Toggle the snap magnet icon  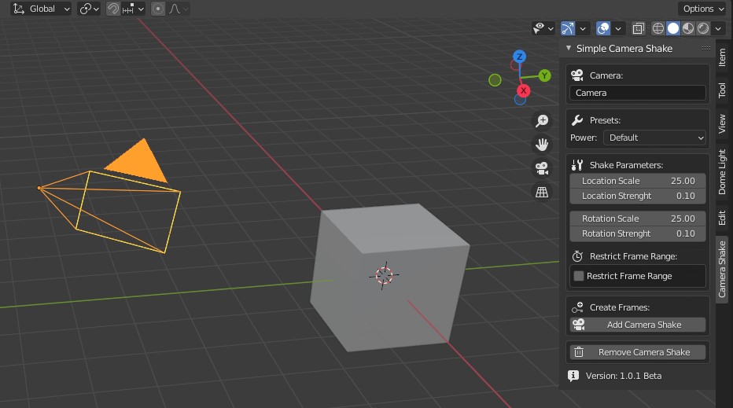[x=112, y=9]
